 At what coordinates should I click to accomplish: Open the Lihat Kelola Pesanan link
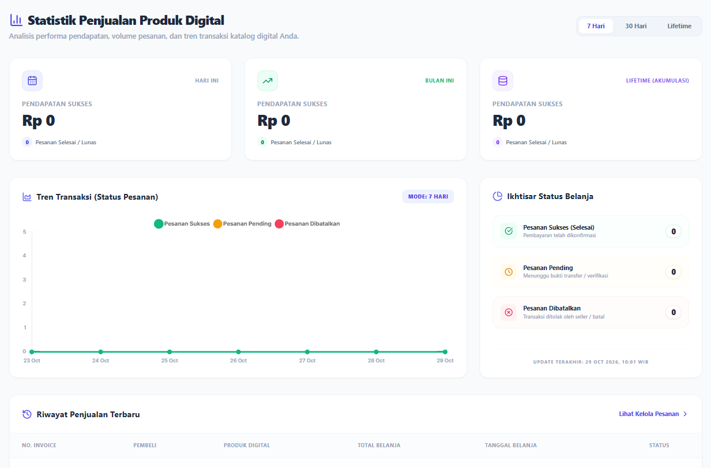(653, 414)
